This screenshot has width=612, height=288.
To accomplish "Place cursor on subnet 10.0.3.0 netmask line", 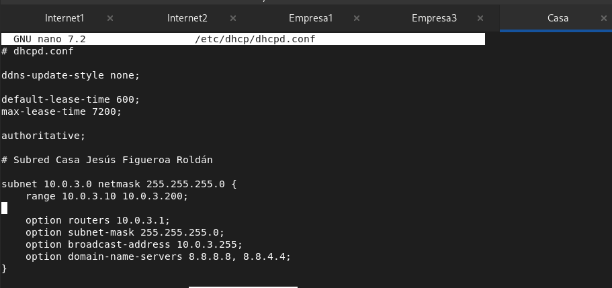I will 119,184.
